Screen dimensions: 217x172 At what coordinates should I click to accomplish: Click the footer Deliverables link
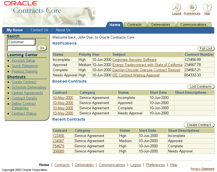pos(84,165)
